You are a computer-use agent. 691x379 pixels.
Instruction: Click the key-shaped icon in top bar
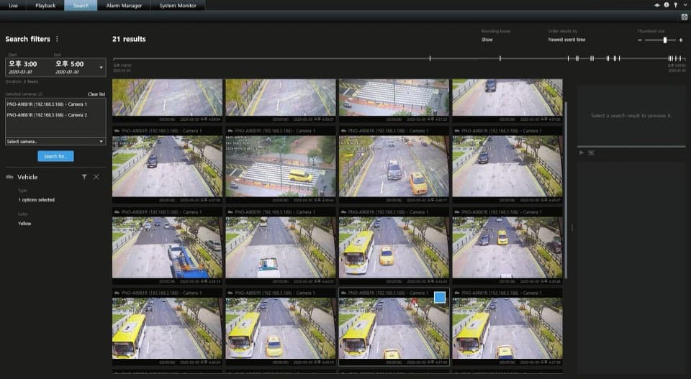(x=676, y=5)
